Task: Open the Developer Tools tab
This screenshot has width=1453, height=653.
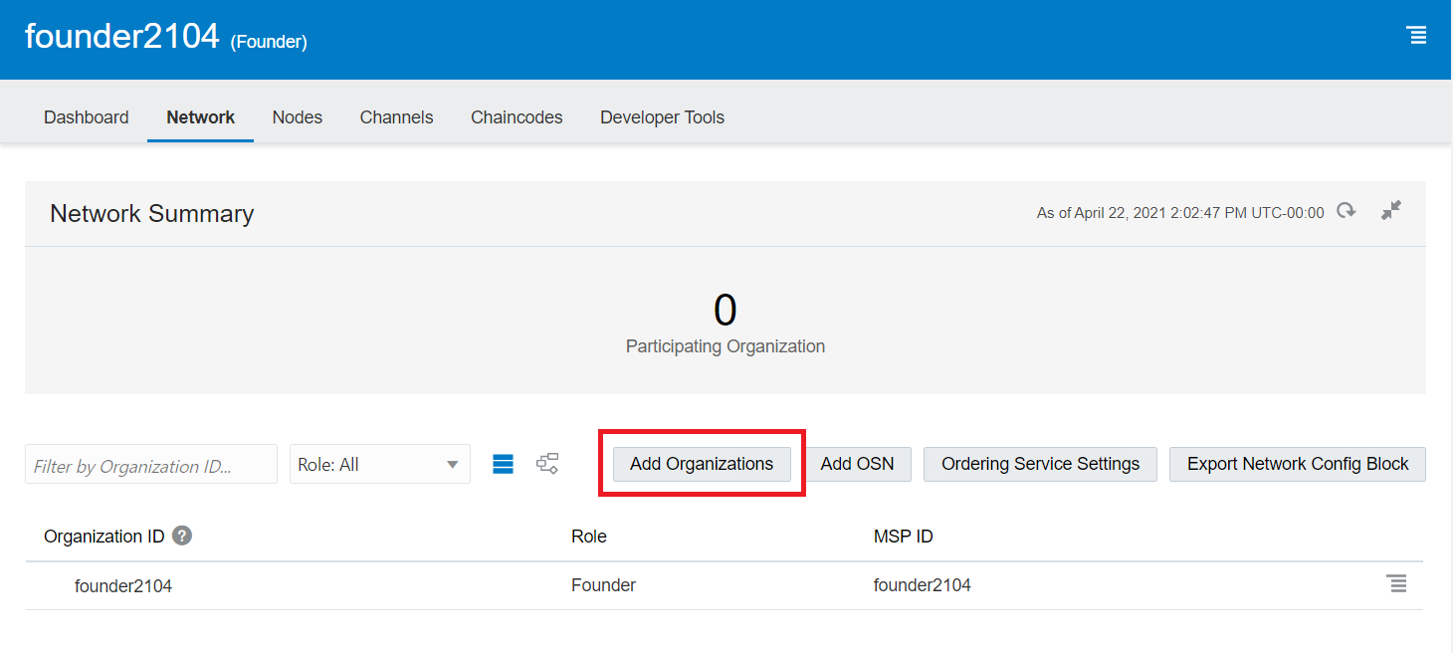Action: (662, 116)
